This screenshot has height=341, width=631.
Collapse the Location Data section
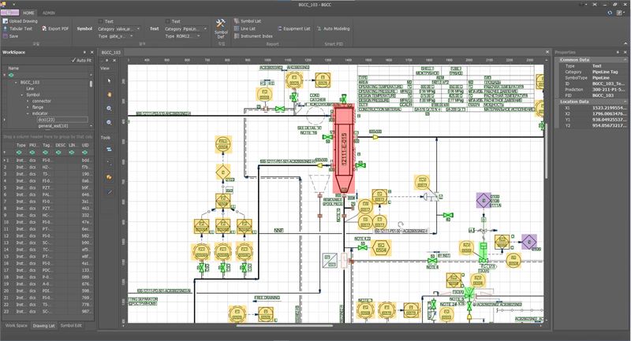click(x=625, y=102)
